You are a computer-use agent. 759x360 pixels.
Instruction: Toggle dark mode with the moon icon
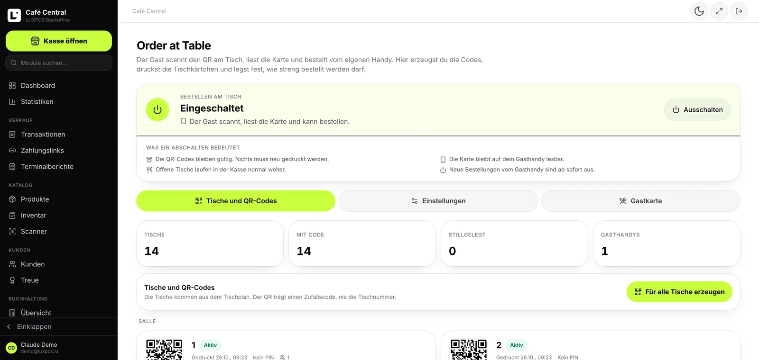click(x=699, y=11)
